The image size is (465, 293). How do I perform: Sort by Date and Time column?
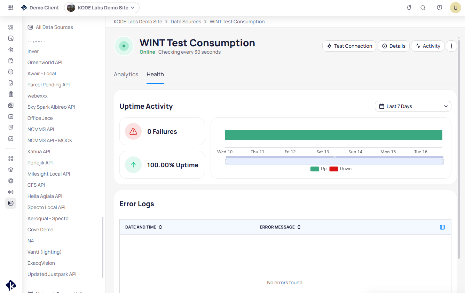tap(144, 227)
